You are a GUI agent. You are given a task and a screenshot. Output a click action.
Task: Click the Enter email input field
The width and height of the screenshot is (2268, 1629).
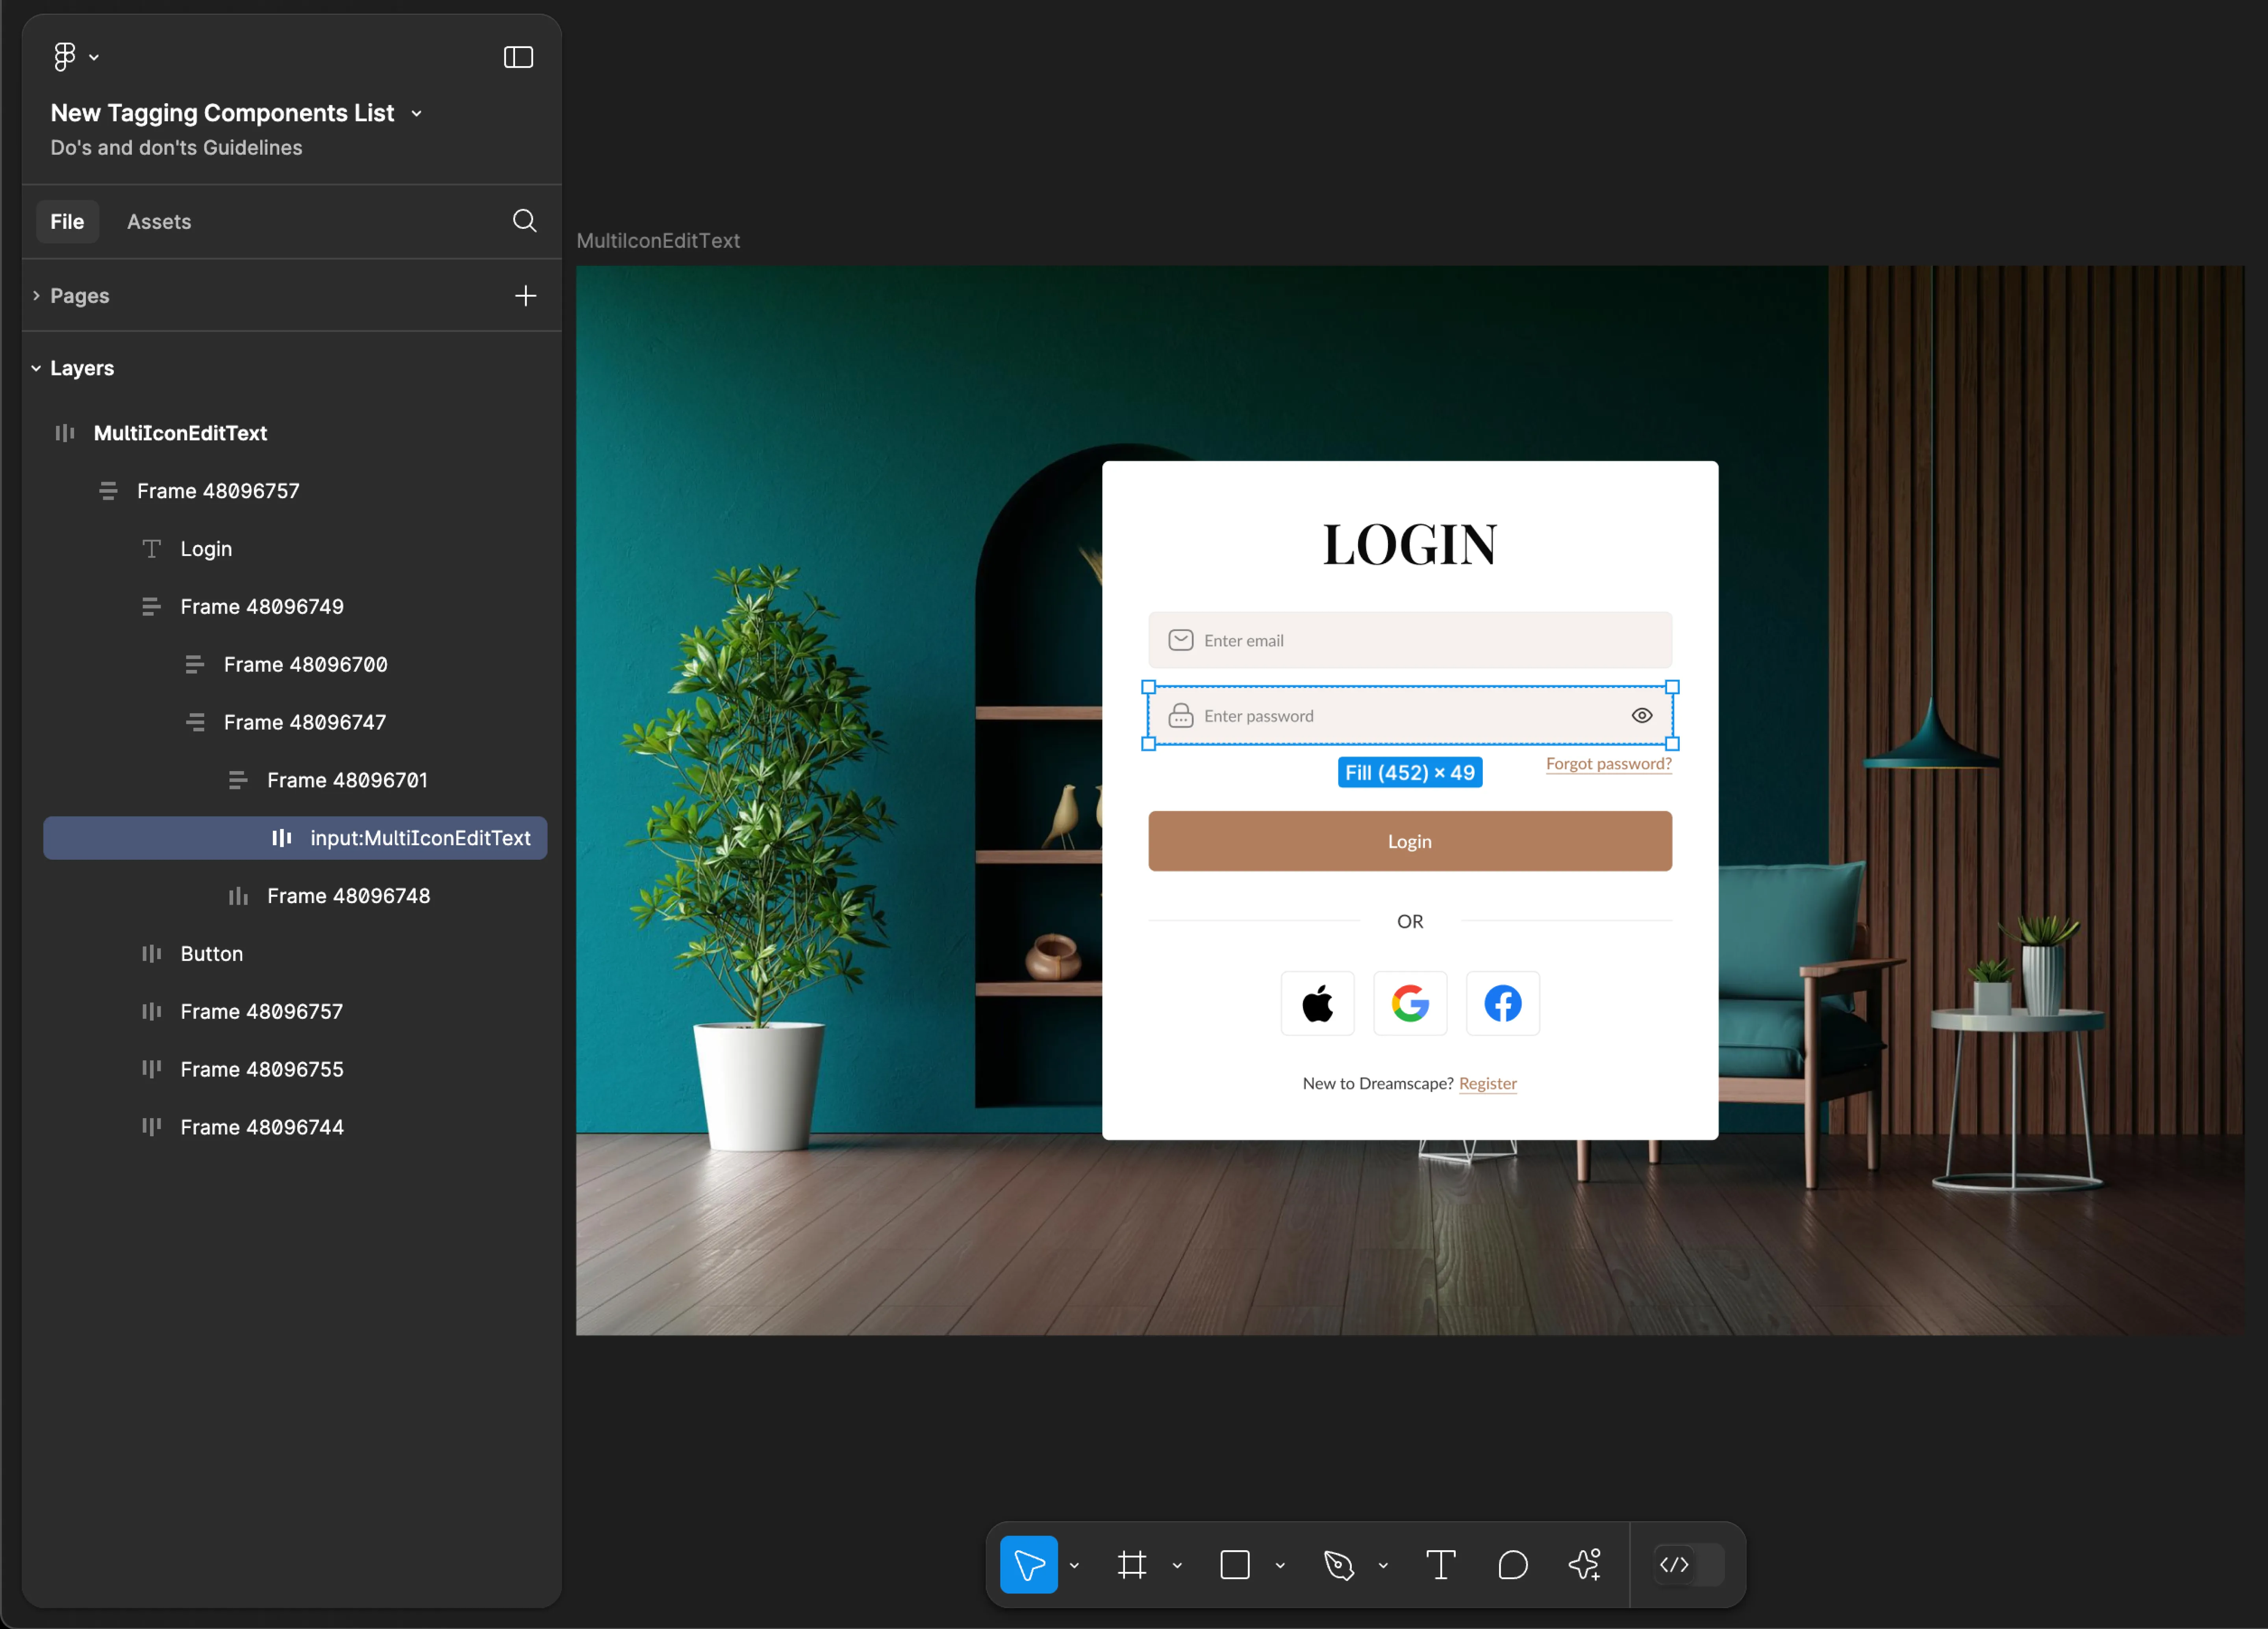[x=1410, y=640]
